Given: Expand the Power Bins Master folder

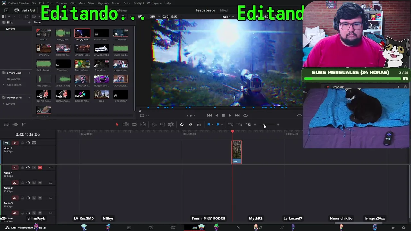Looking at the screenshot, I should [x=3, y=104].
